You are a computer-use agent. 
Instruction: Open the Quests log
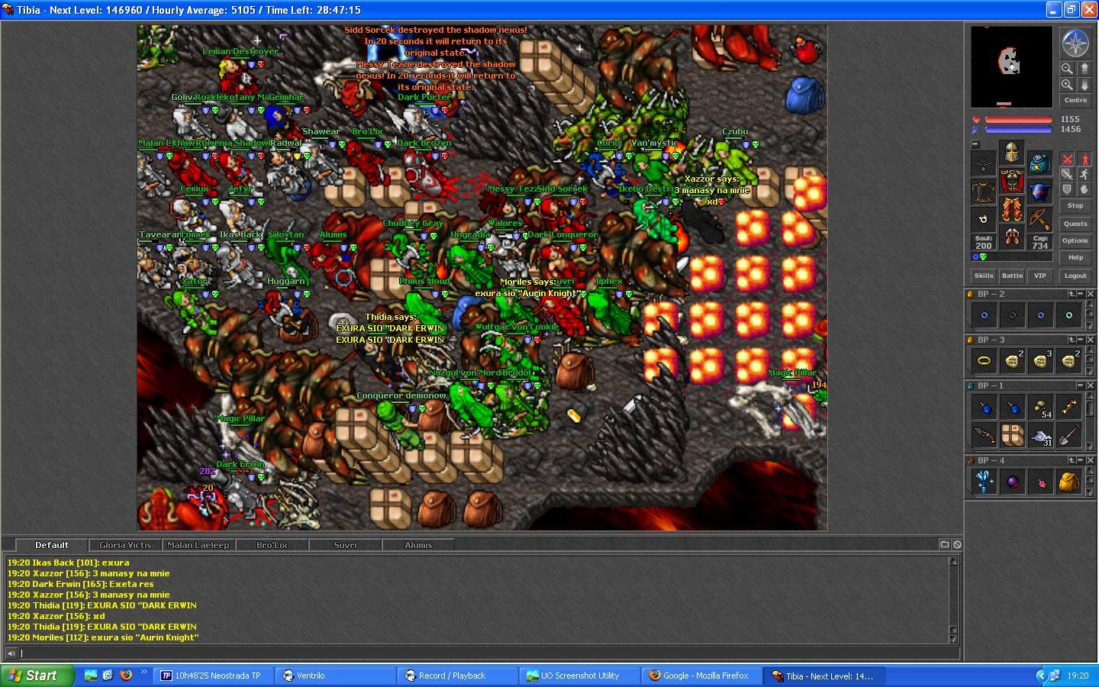point(1075,224)
